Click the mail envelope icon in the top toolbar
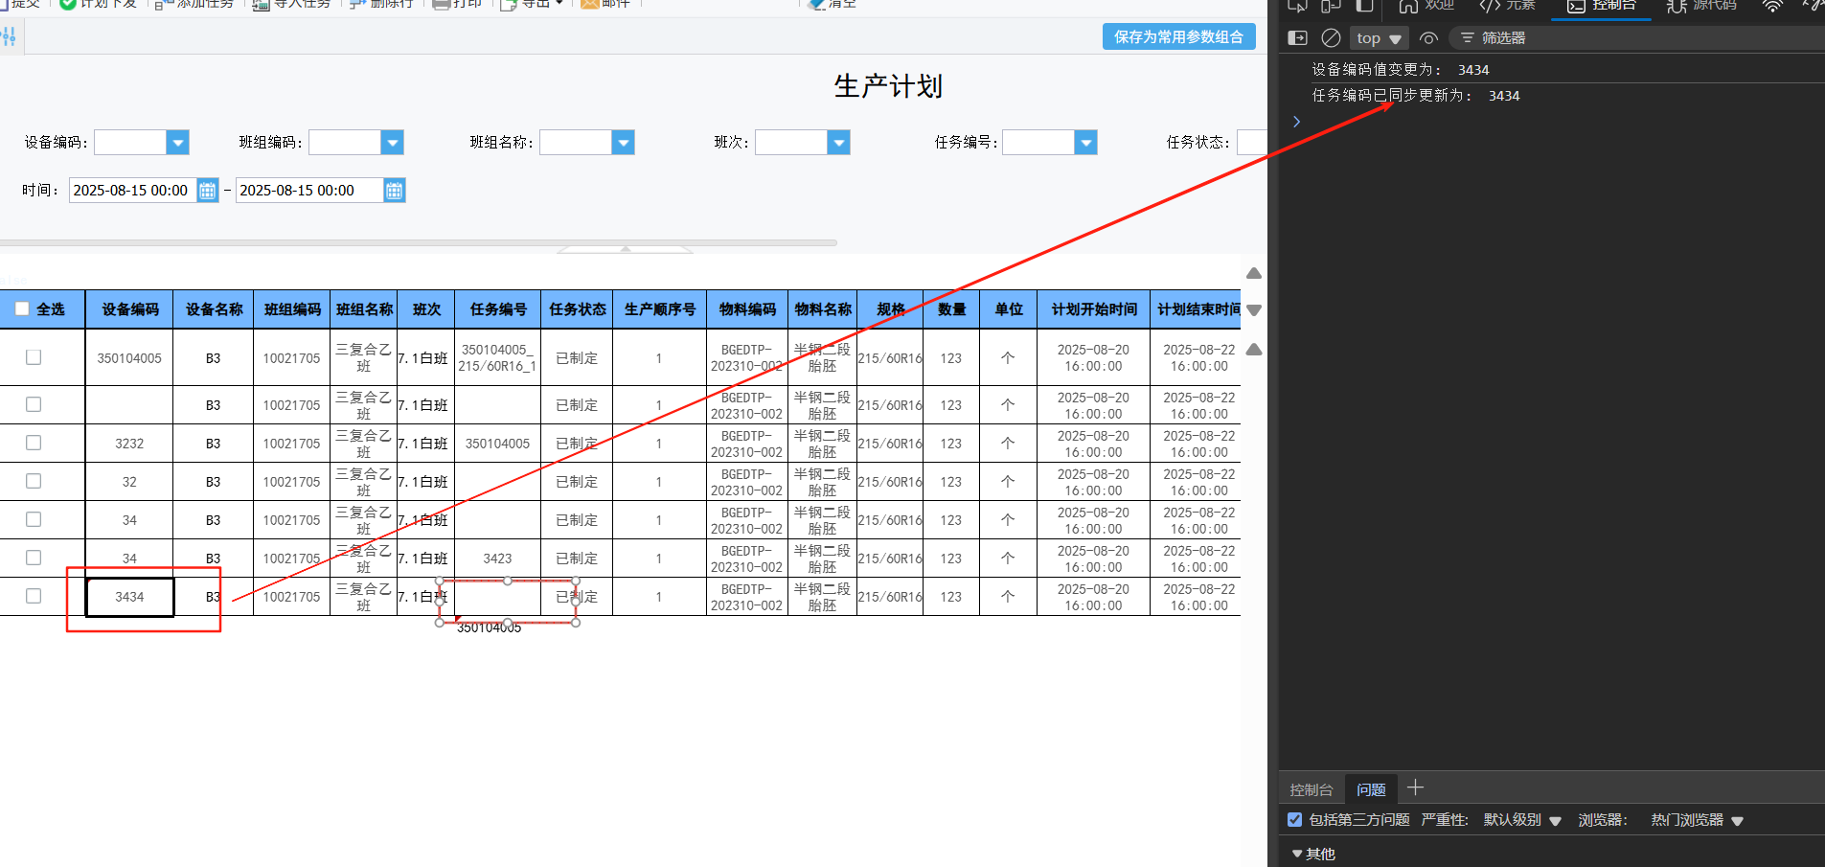 590,4
